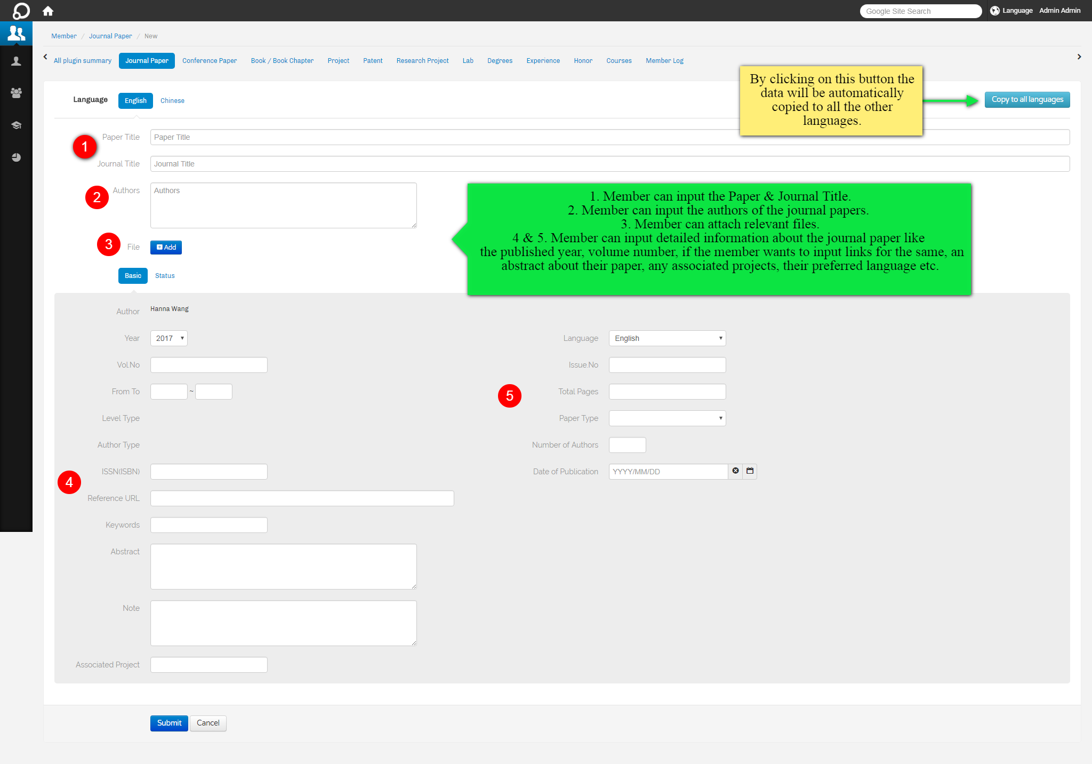This screenshot has height=764, width=1092.
Task: Click the graduation cap sidebar icon
Action: point(16,125)
